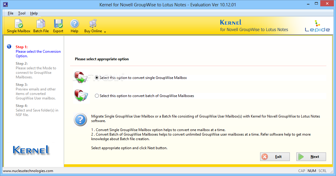Open the Help menu

[x=34, y=13]
